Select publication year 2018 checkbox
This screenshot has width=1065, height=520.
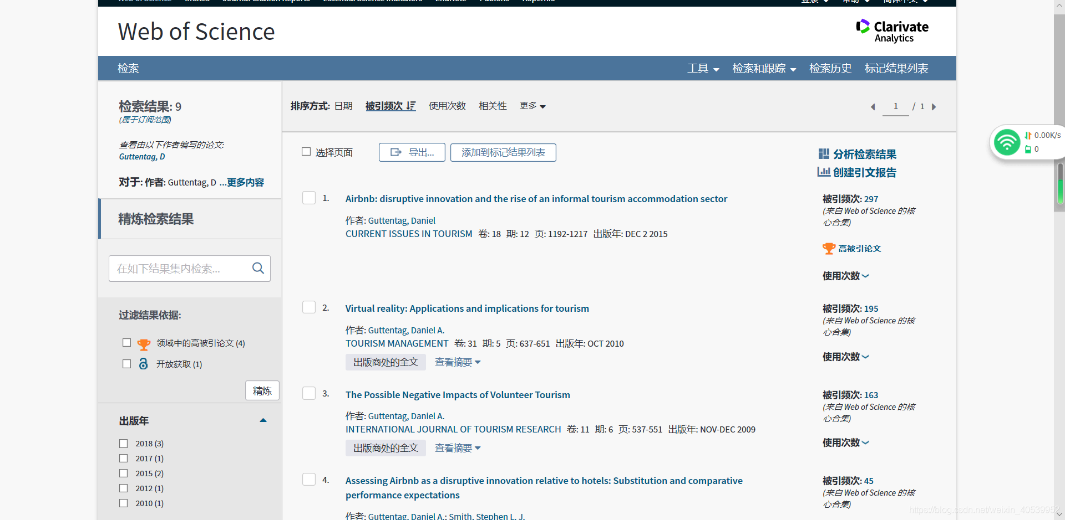click(x=124, y=444)
